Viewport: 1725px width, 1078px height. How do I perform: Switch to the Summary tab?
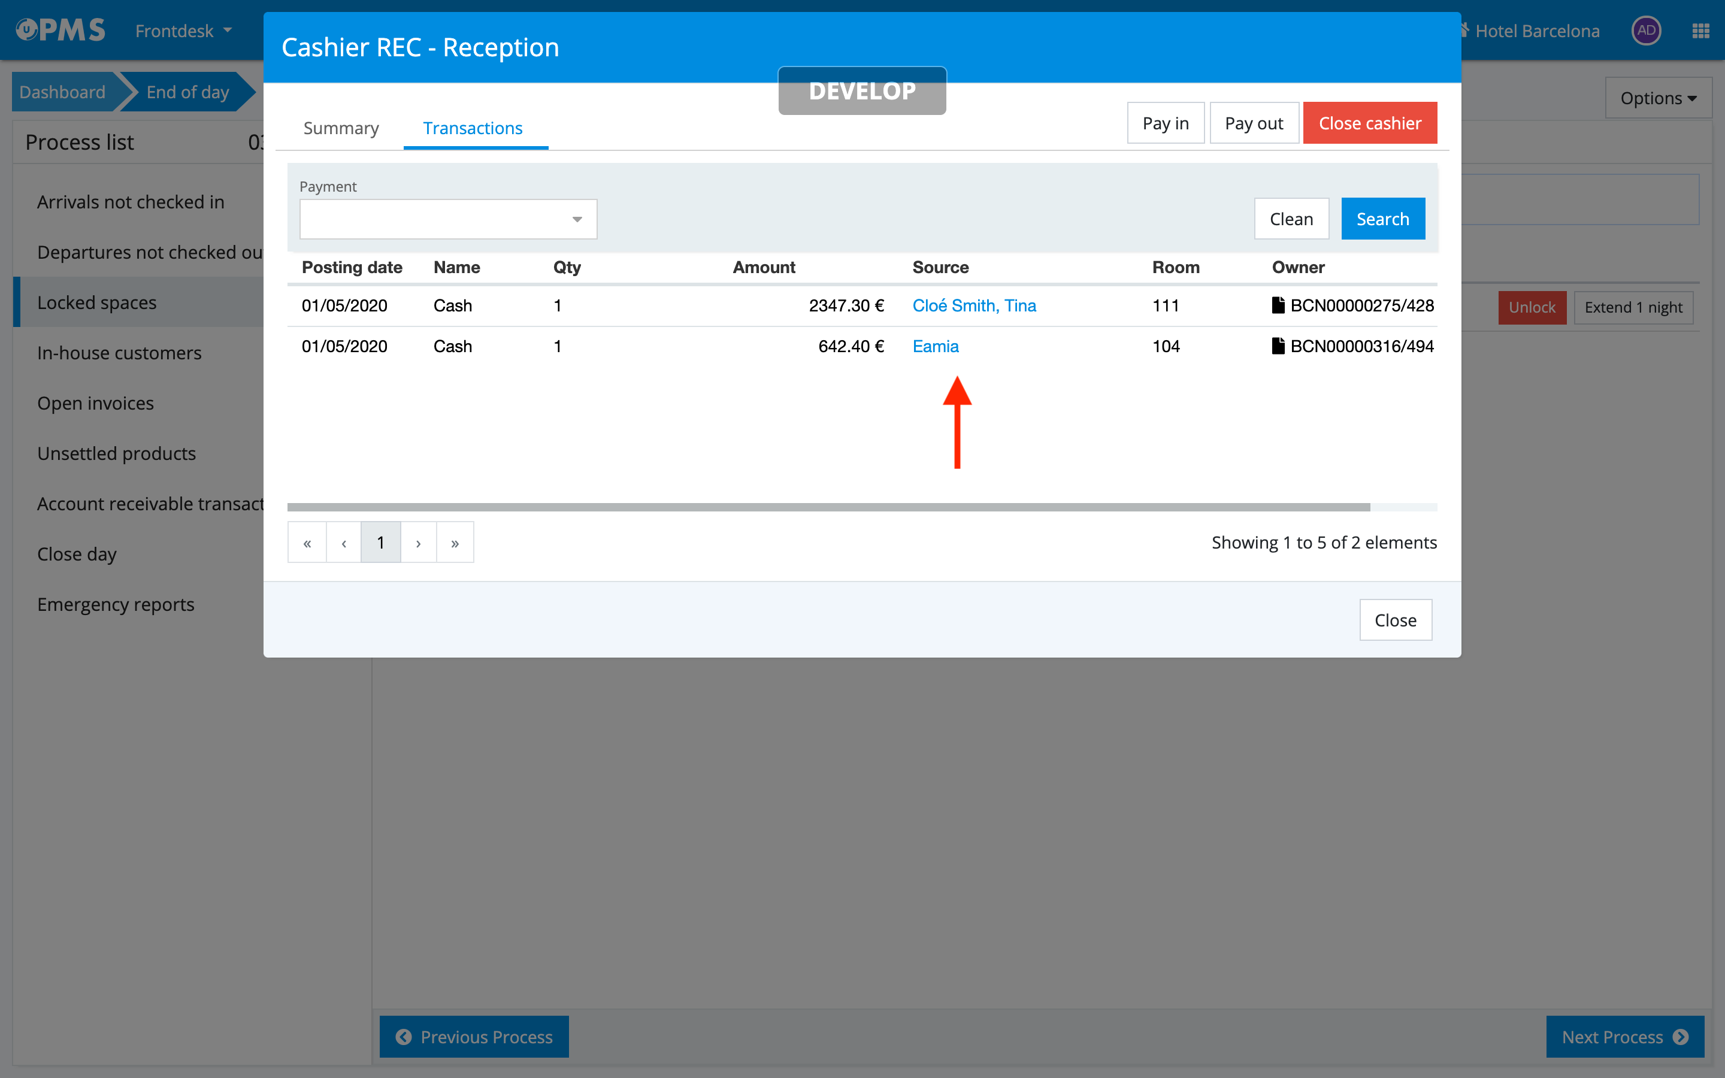pyautogui.click(x=341, y=128)
